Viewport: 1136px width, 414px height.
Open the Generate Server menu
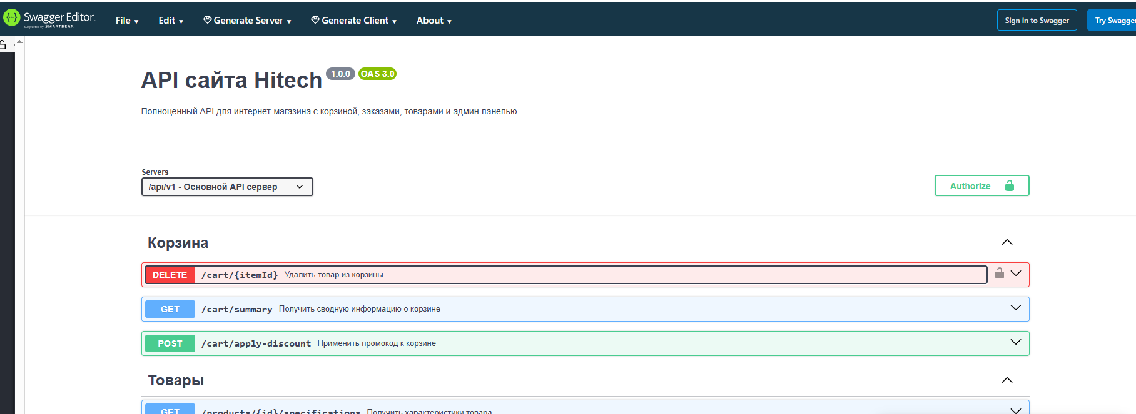(x=247, y=21)
